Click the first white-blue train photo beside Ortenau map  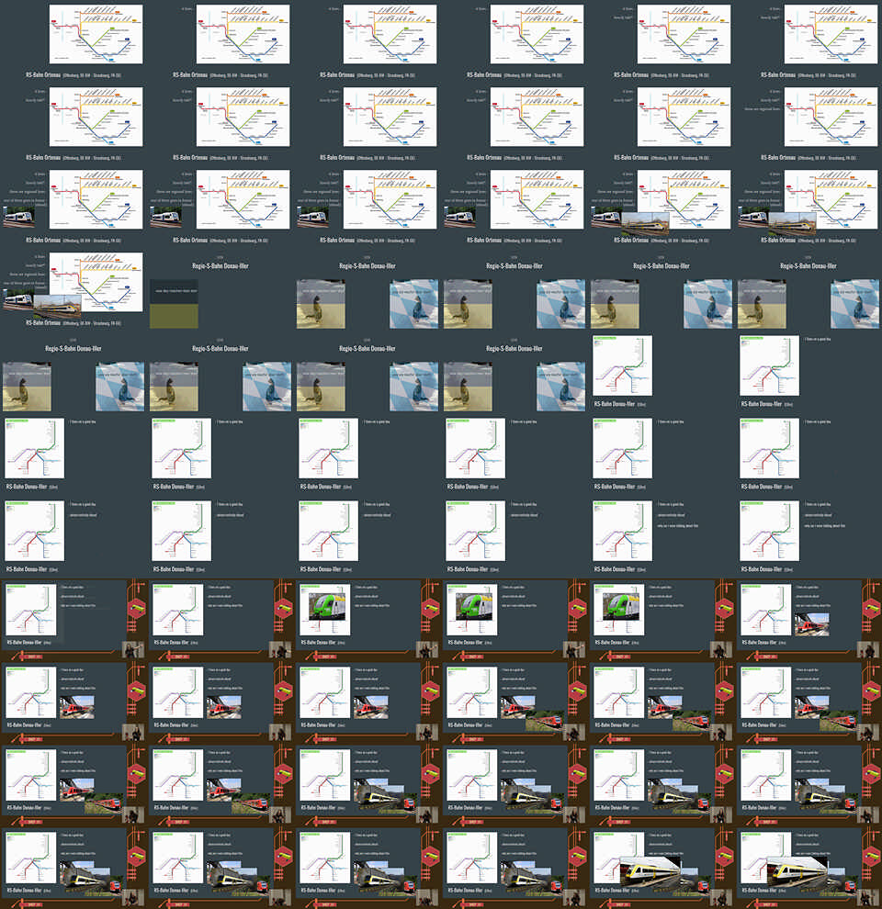(x=18, y=218)
